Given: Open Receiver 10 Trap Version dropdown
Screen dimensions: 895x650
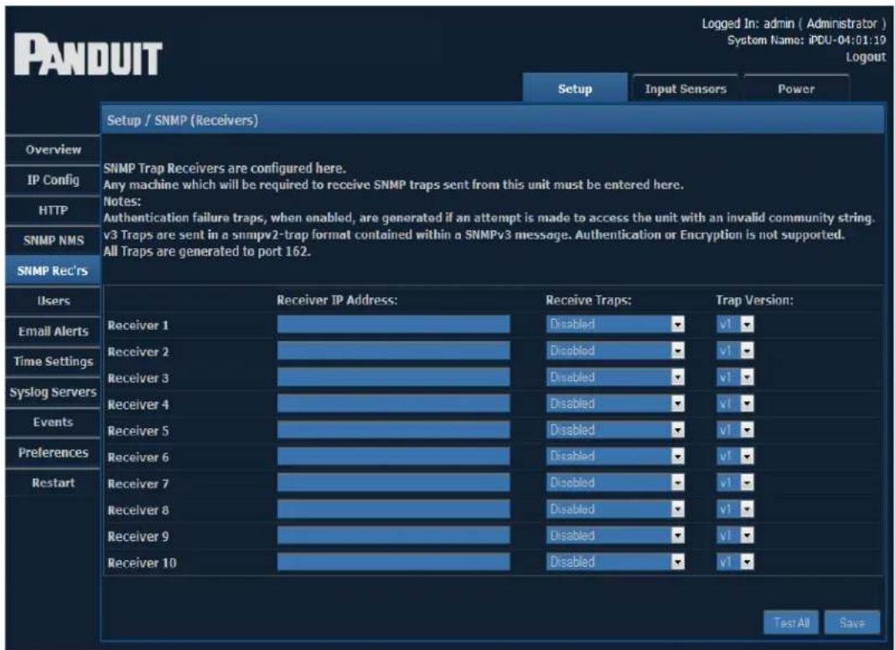Looking at the screenshot, I should click(735, 562).
